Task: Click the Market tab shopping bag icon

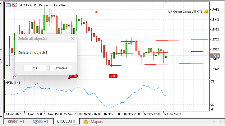Action: (85, 121)
